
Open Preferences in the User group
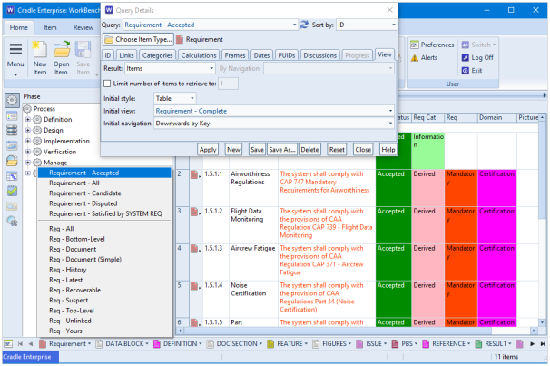coord(432,45)
